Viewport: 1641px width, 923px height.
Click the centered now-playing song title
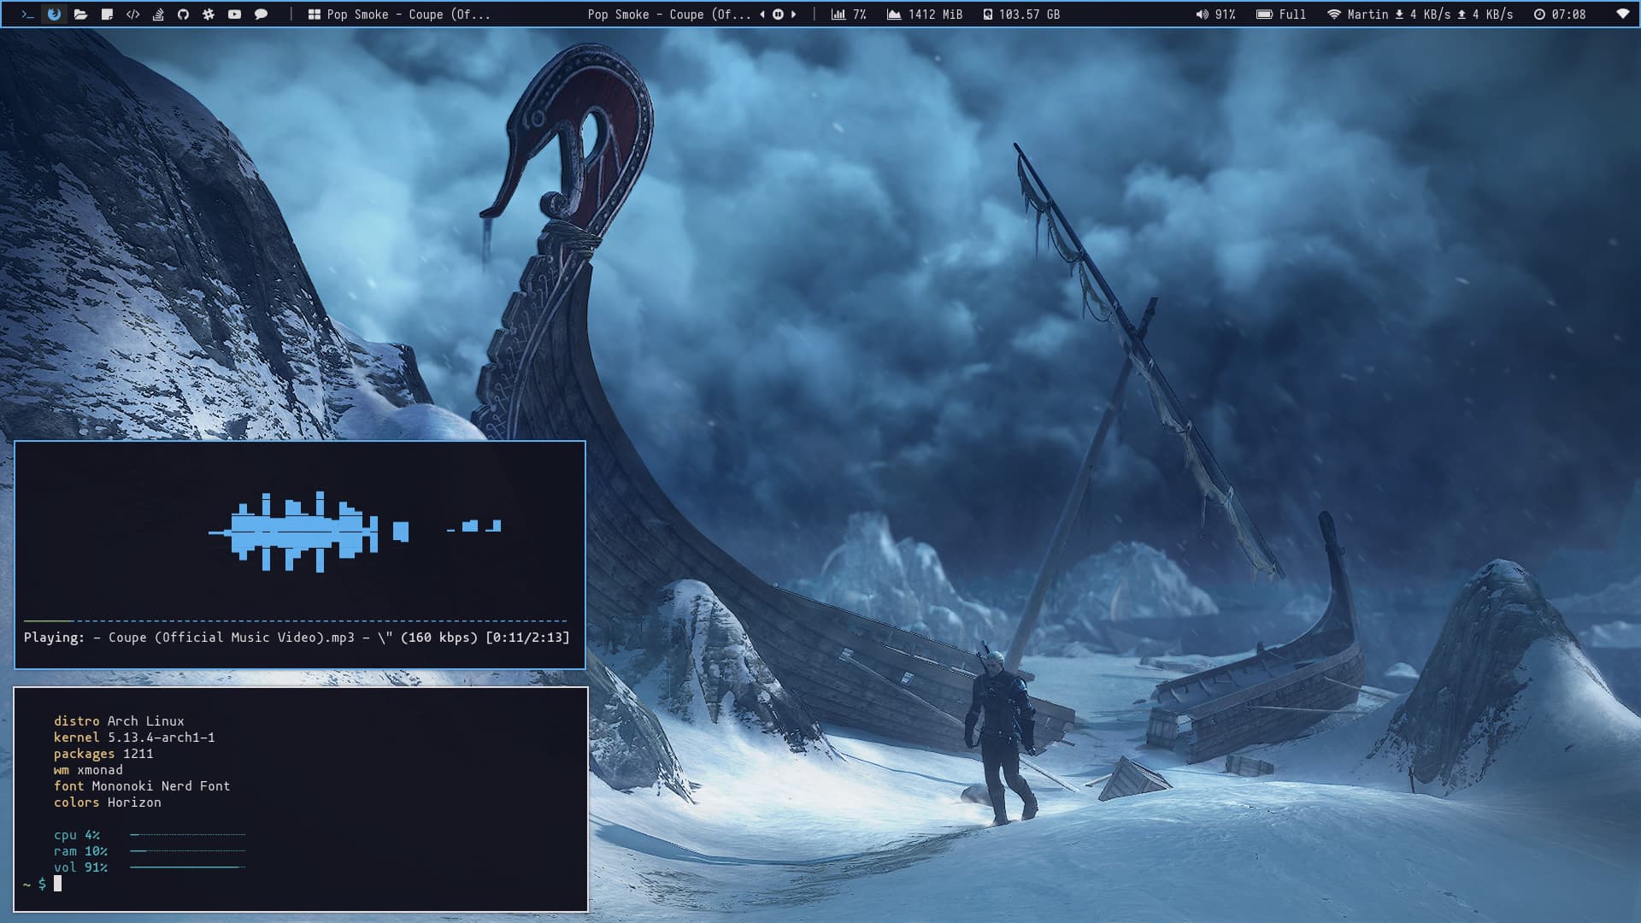(669, 15)
